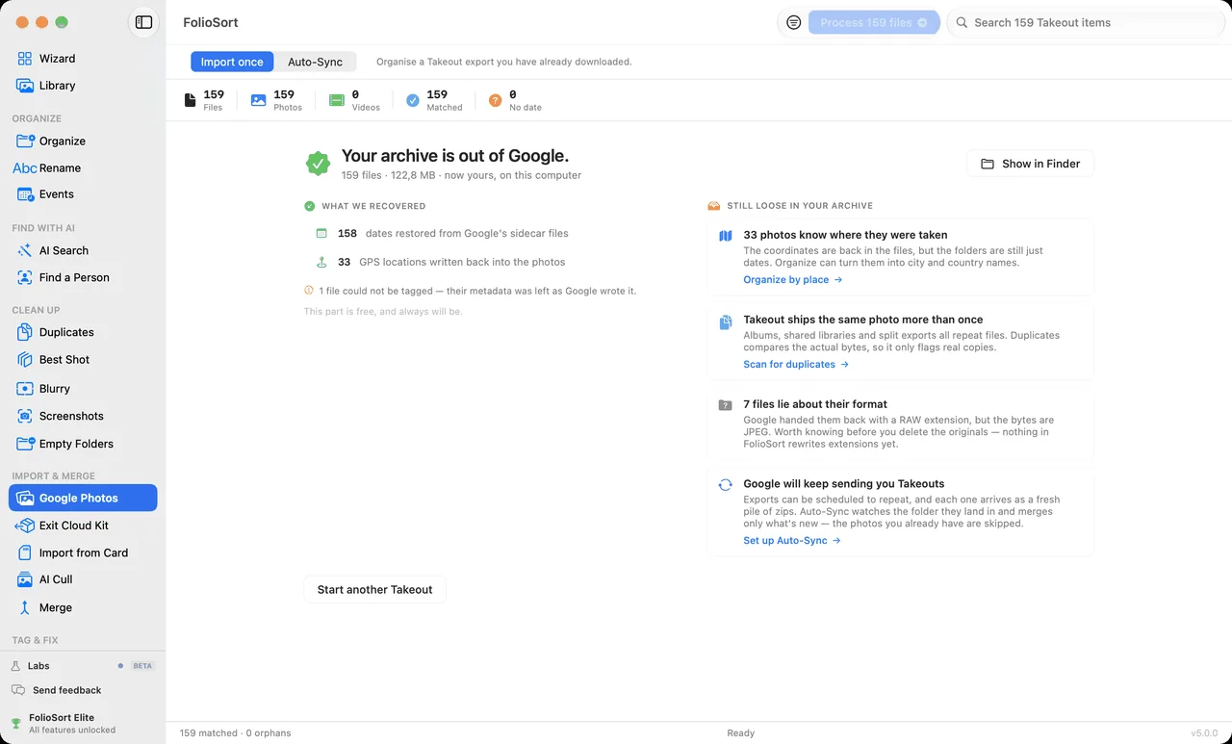1232x744 pixels.
Task: Switch to Auto-Sync tab
Action: point(316,62)
